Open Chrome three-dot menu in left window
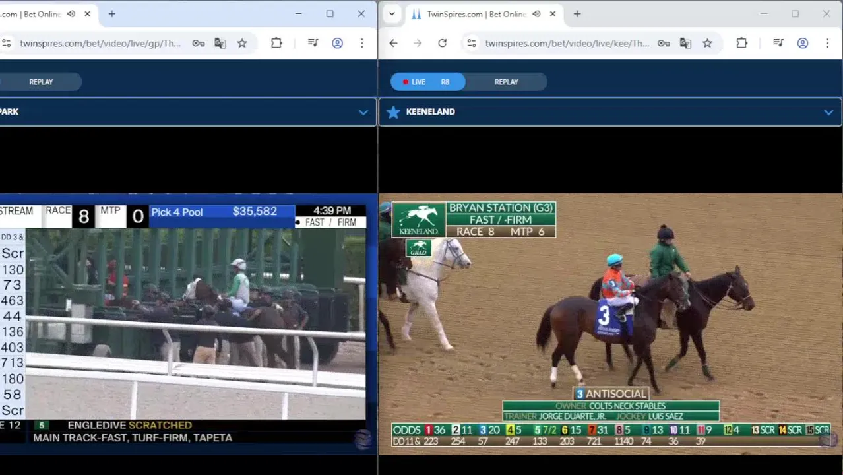Viewport: 843px width, 475px height. [361, 43]
